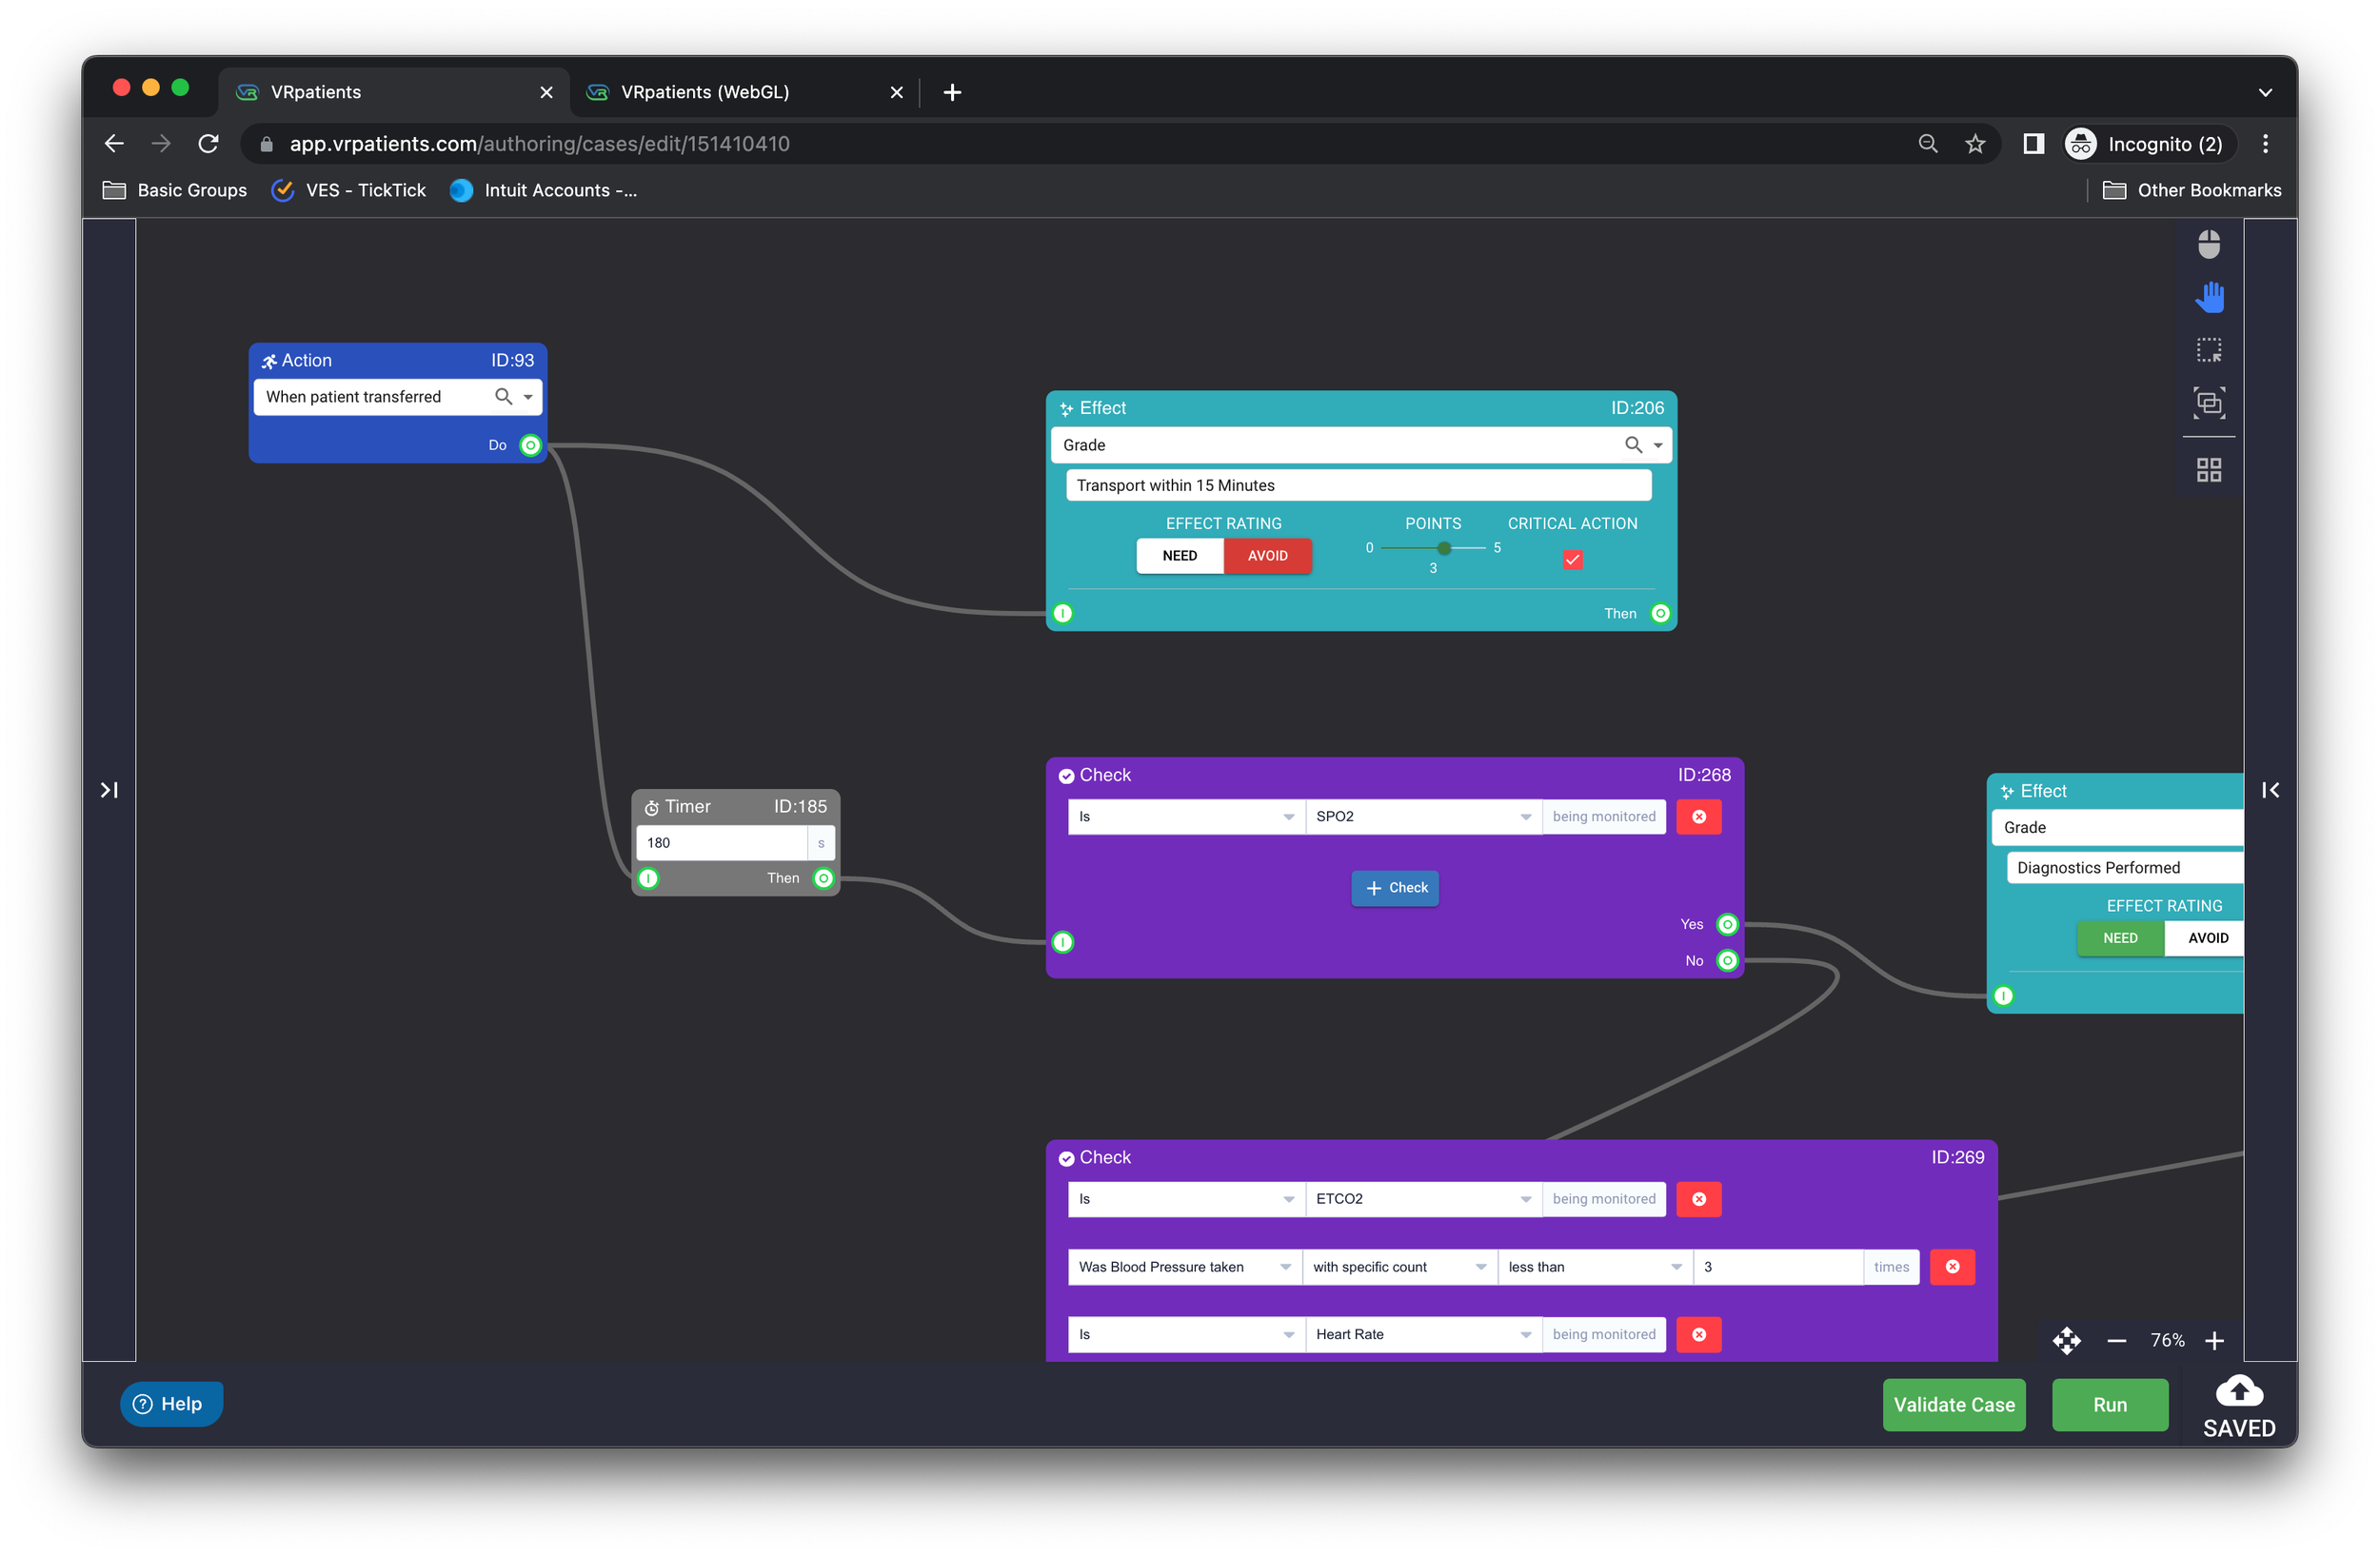Click the SAVED cloud upload icon

coord(2238,1391)
